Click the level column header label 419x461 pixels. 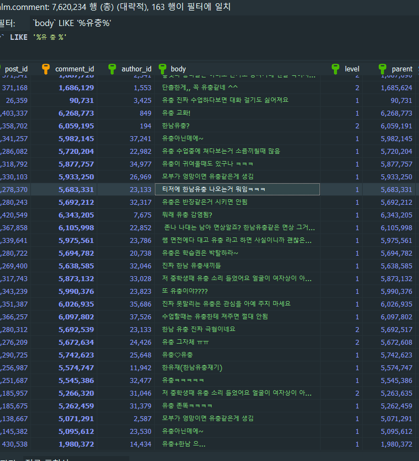coord(352,69)
